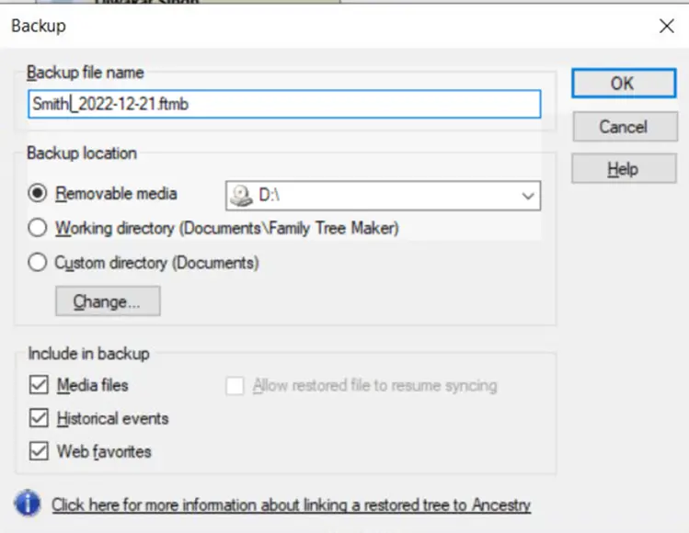The height and width of the screenshot is (533, 689).
Task: Click the 'Include in backup' group label
Action: point(88,353)
